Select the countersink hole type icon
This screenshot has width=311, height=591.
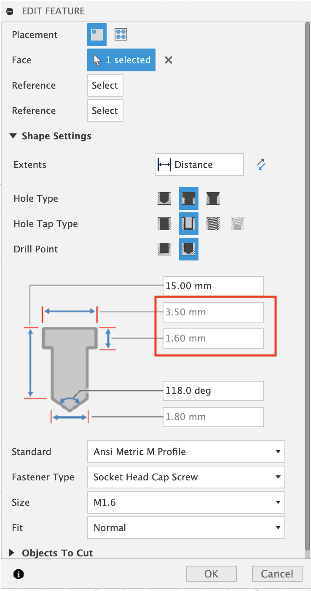click(213, 198)
